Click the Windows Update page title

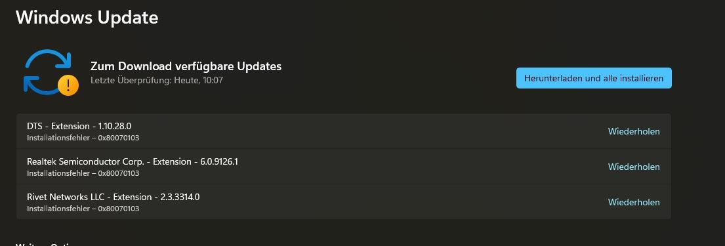(x=87, y=18)
